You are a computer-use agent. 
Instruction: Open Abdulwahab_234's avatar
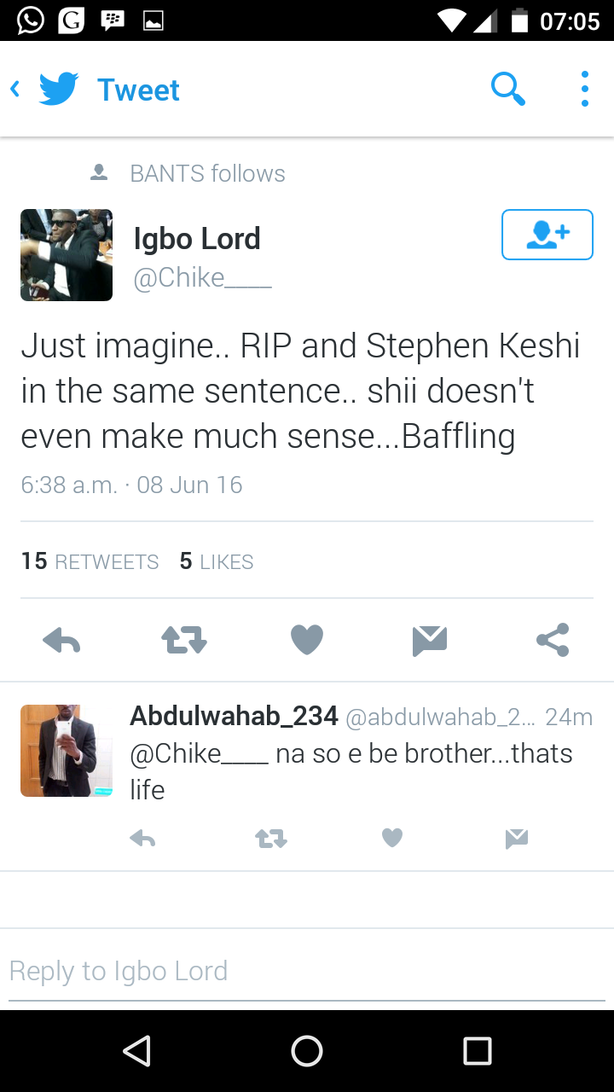[x=67, y=751]
